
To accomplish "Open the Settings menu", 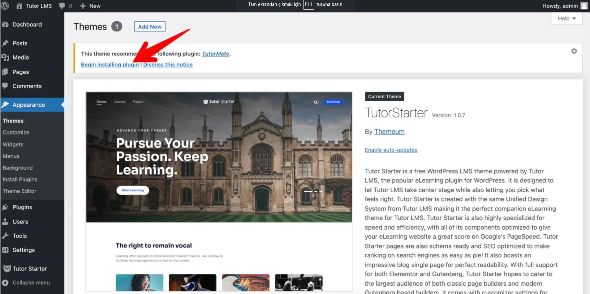I will pos(24,250).
